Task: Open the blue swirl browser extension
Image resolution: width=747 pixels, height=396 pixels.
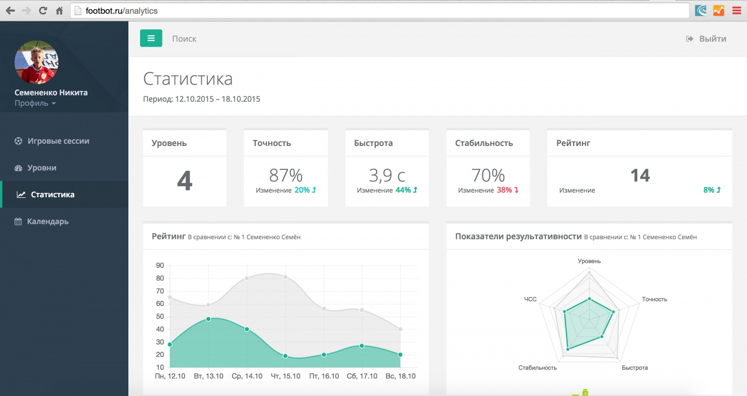Action: 701,10
